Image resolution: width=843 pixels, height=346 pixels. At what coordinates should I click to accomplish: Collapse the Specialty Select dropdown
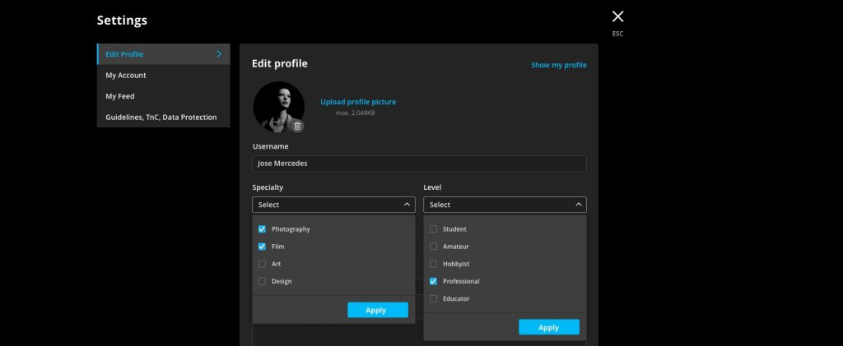coord(333,205)
